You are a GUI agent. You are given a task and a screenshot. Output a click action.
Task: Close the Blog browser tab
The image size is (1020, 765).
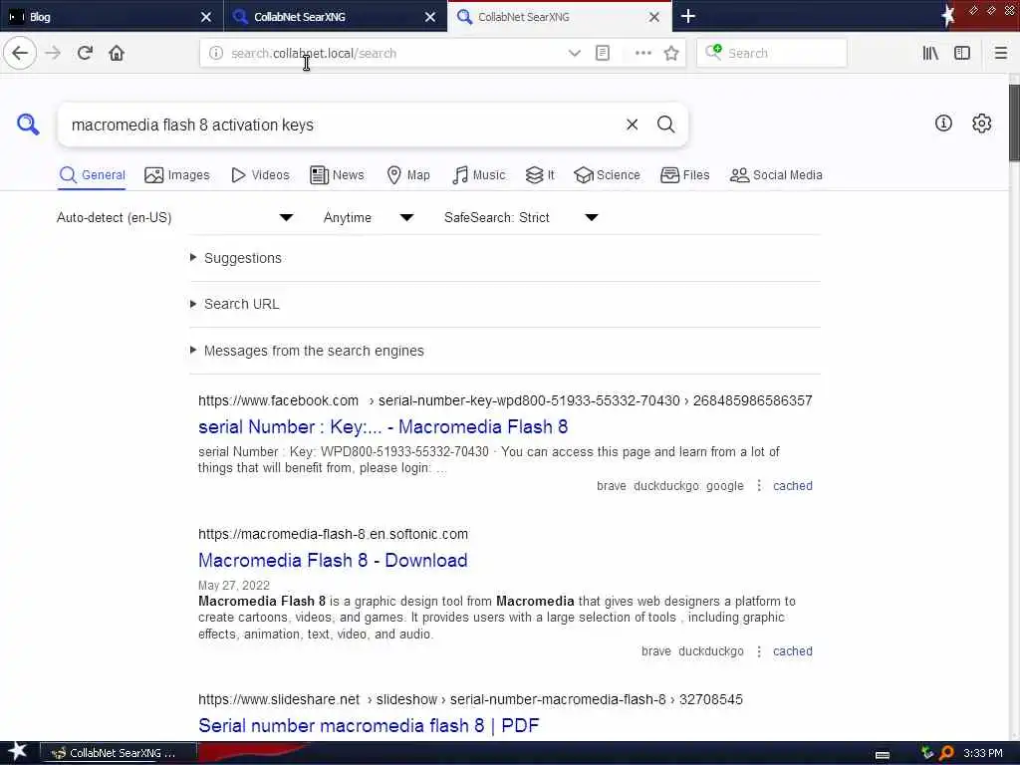tap(205, 17)
